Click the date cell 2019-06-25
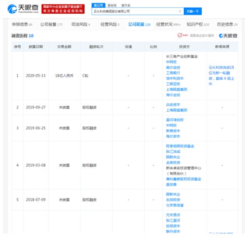The width and height of the screenshot is (245, 238). (36, 128)
